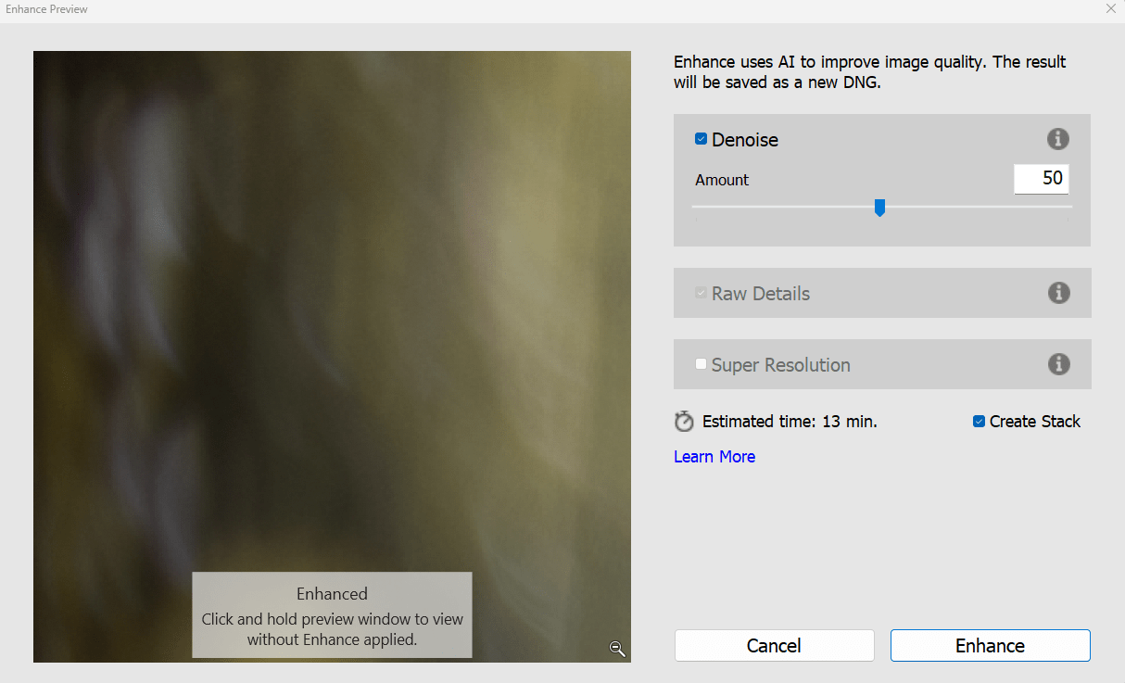This screenshot has width=1125, height=683.
Task: Cancel the enhancement dialog
Action: 774,645
